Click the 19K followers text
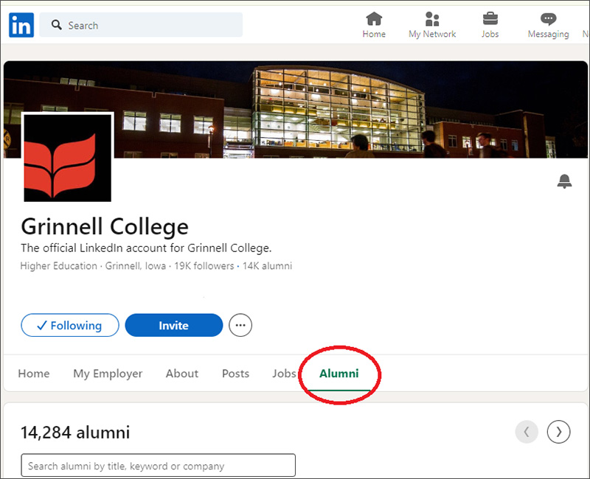This screenshot has height=479, width=590. click(x=204, y=266)
